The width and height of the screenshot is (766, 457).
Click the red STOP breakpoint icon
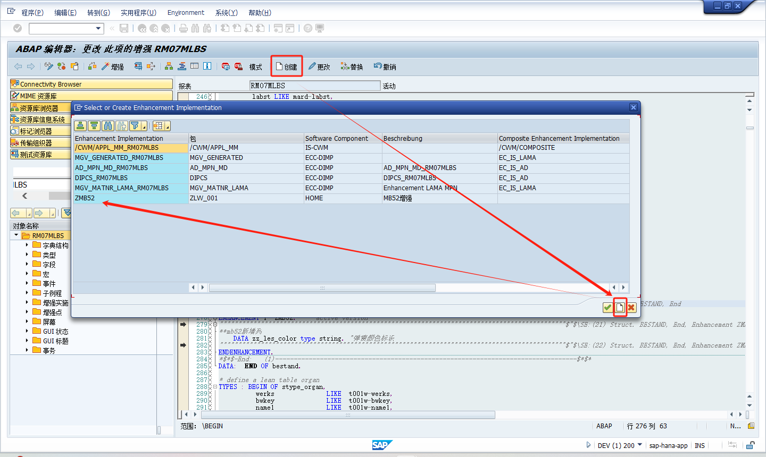pyautogui.click(x=226, y=66)
